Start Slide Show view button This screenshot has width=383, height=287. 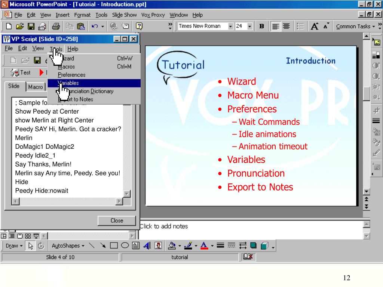click(36, 236)
